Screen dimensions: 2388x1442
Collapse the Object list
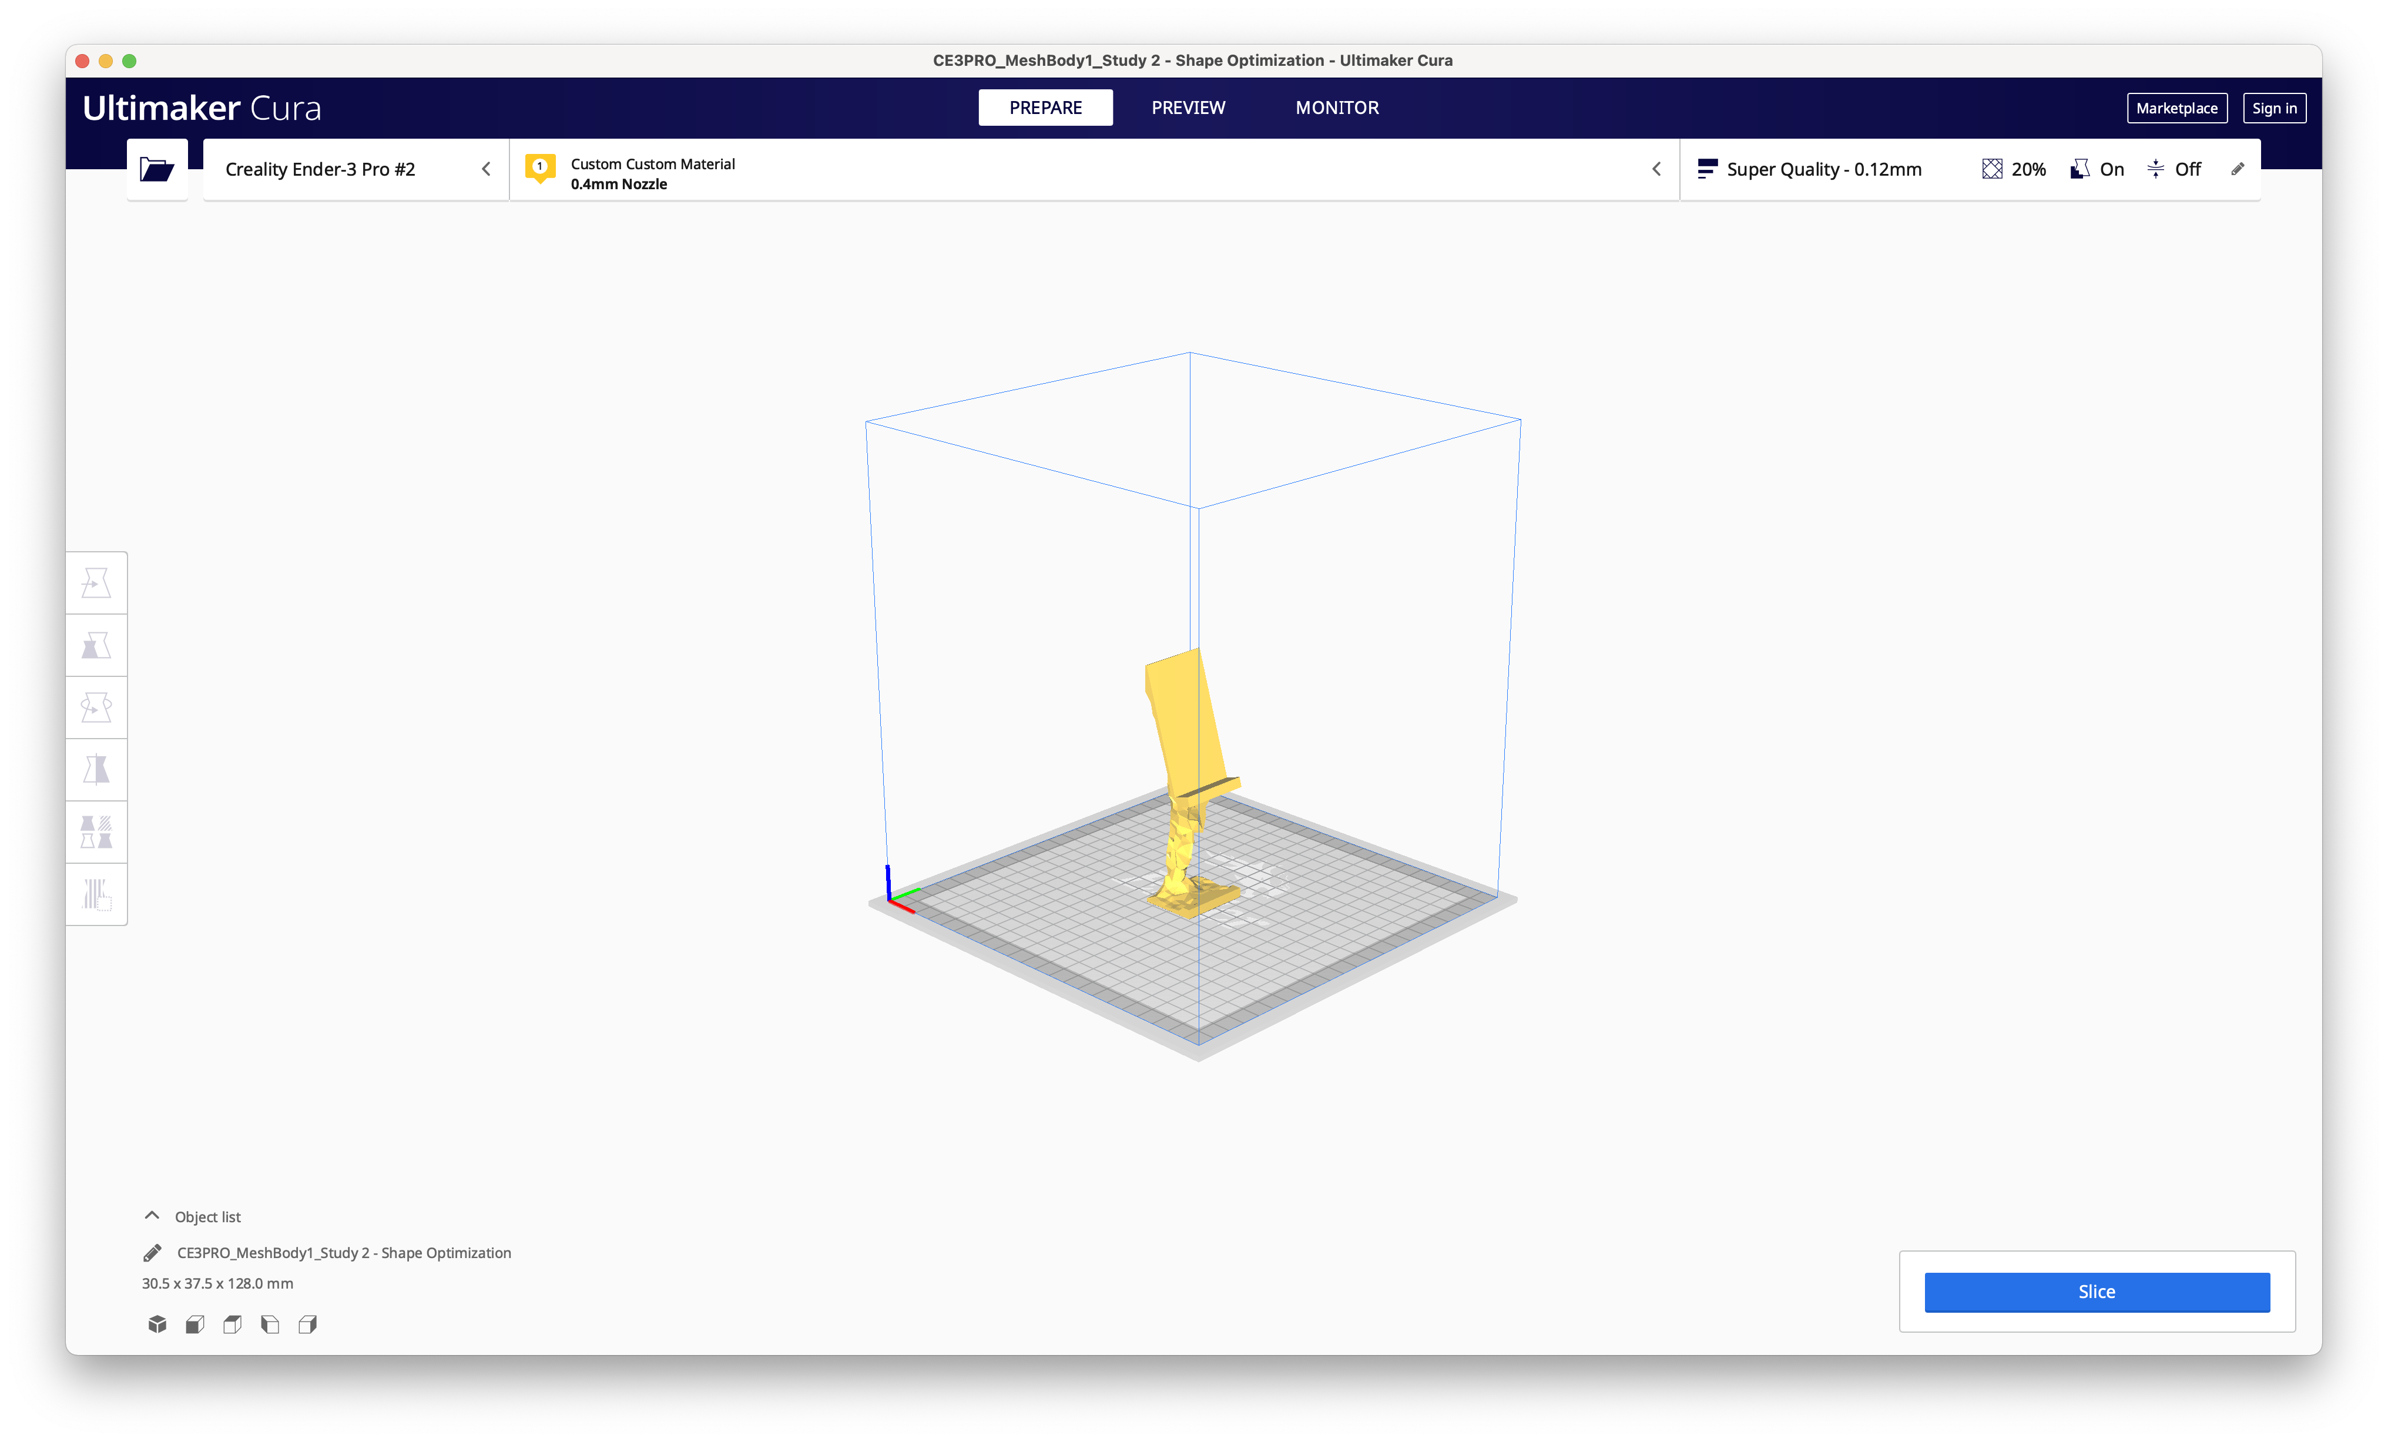tap(152, 1216)
